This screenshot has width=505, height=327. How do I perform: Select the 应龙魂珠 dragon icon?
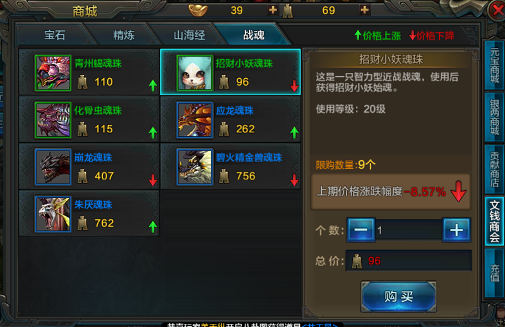(194, 120)
